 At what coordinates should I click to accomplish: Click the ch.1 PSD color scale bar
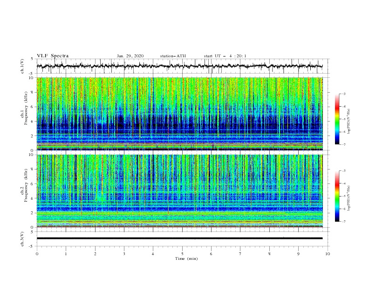tap(337, 119)
